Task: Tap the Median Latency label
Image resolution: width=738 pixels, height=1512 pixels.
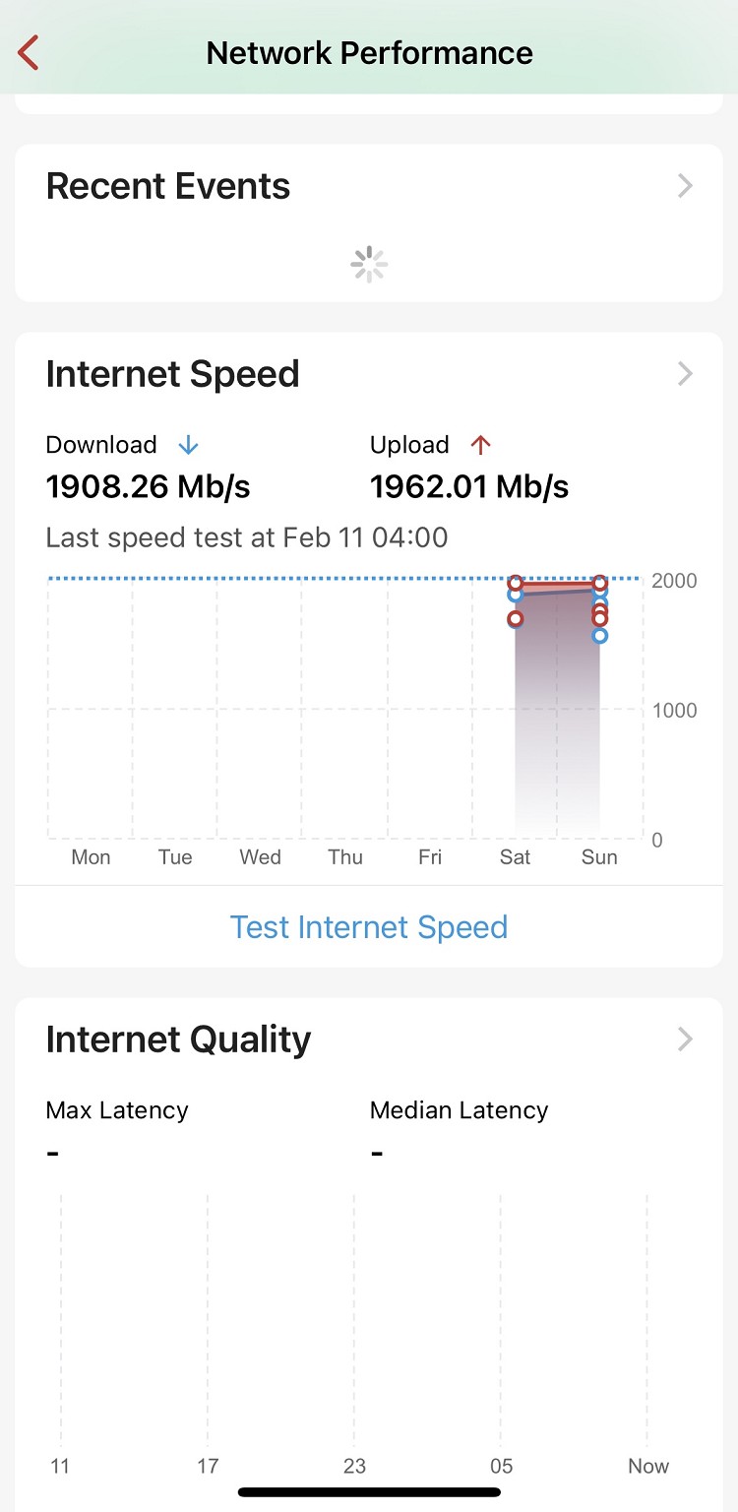Action: 459,1110
